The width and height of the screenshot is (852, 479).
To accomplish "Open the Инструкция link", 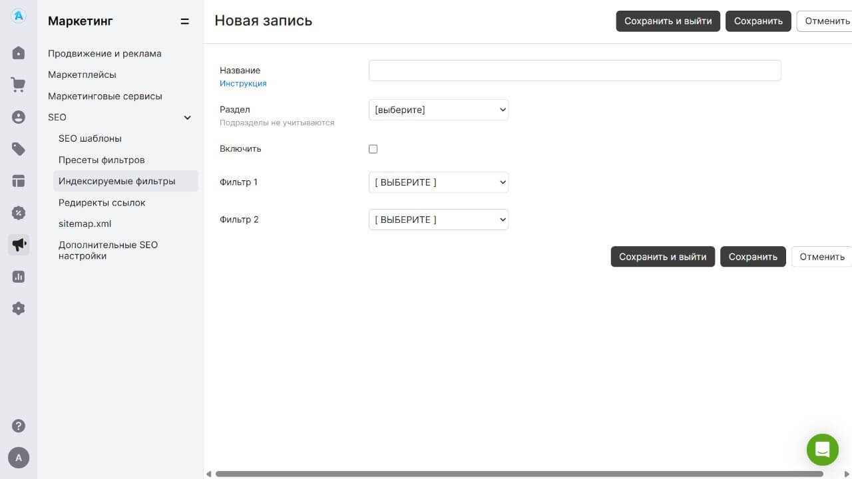I will pos(243,84).
